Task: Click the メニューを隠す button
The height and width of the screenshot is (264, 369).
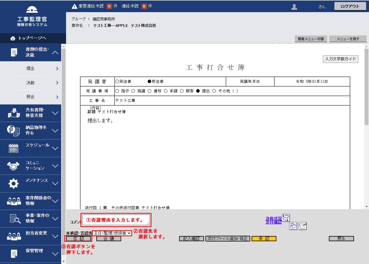Action: pos(348,39)
